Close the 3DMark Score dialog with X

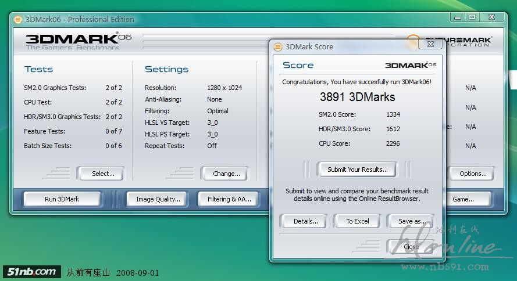coord(430,44)
